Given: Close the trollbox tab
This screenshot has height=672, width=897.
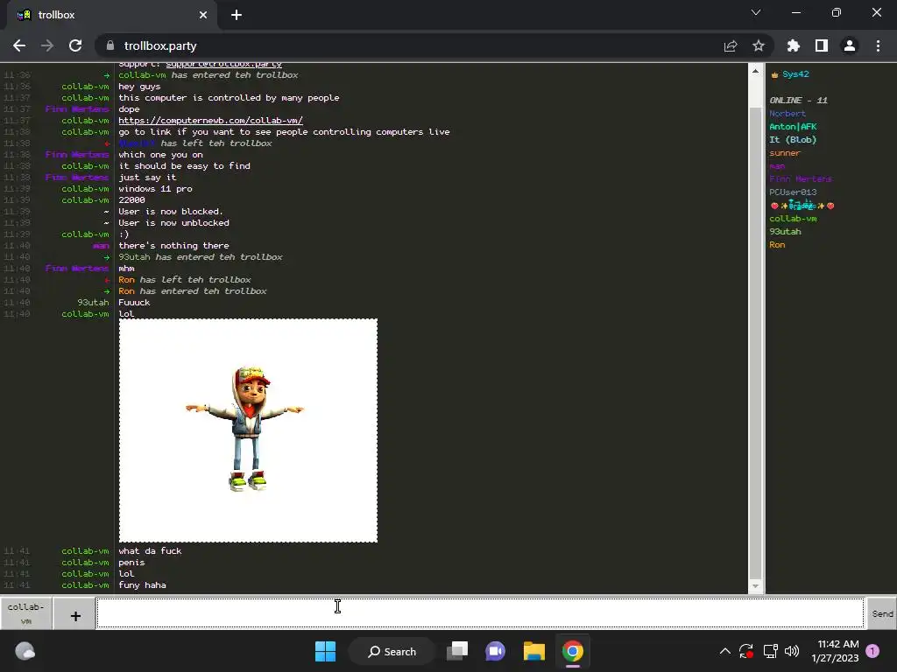Looking at the screenshot, I should click(203, 15).
